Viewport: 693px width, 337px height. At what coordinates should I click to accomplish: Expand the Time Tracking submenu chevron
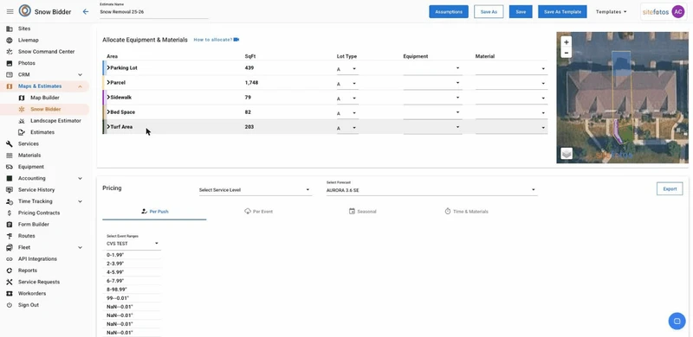point(80,201)
